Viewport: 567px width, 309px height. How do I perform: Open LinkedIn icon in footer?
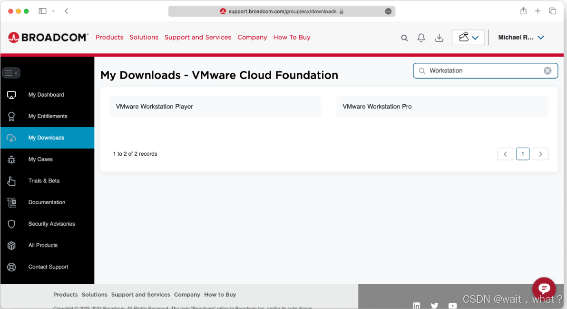(x=417, y=305)
